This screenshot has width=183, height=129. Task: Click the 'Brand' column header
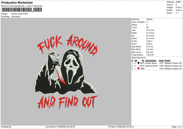[167, 61]
